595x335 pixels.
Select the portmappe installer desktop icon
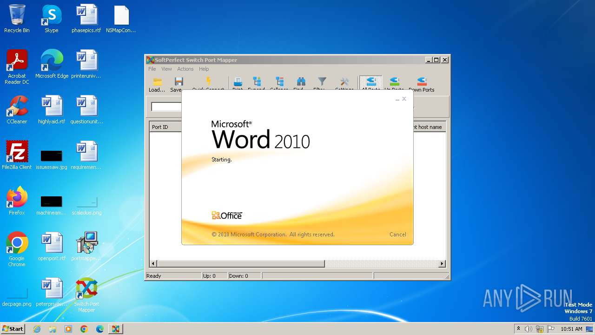86,247
